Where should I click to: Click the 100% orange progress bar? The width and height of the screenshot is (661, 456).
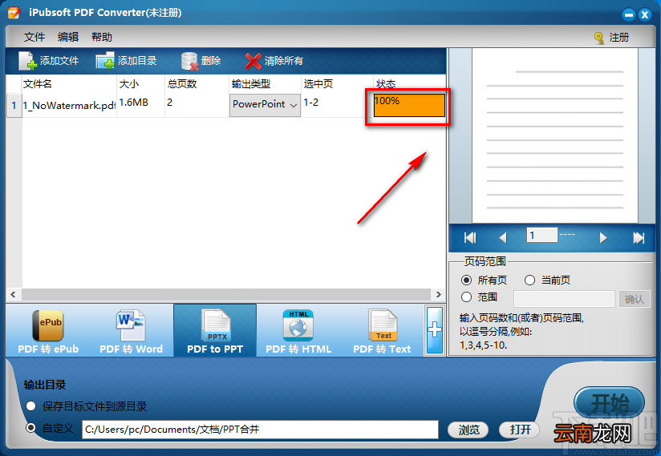point(409,105)
